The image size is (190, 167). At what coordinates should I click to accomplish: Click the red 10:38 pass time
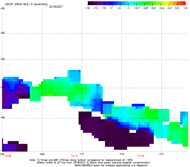8,156
